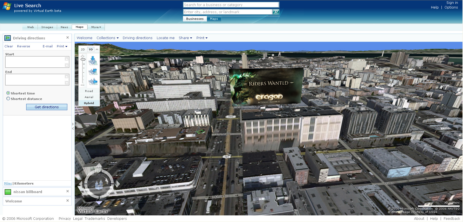Click Locate me link
This screenshot has height=222, width=463.
coord(166,38)
